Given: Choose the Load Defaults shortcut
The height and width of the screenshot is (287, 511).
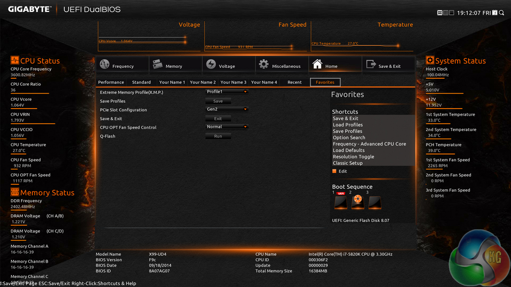Looking at the screenshot, I should click(348, 150).
